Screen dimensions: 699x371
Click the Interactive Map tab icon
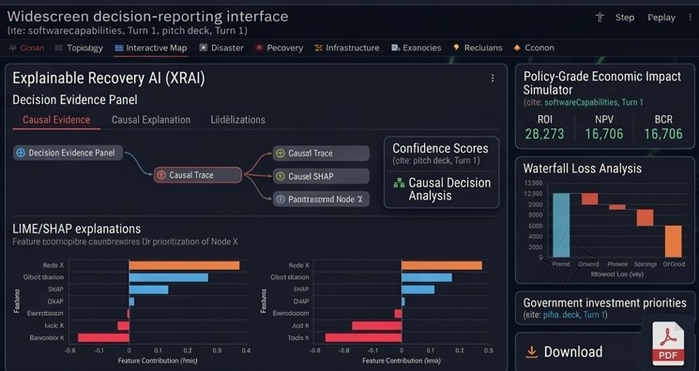[x=118, y=48]
